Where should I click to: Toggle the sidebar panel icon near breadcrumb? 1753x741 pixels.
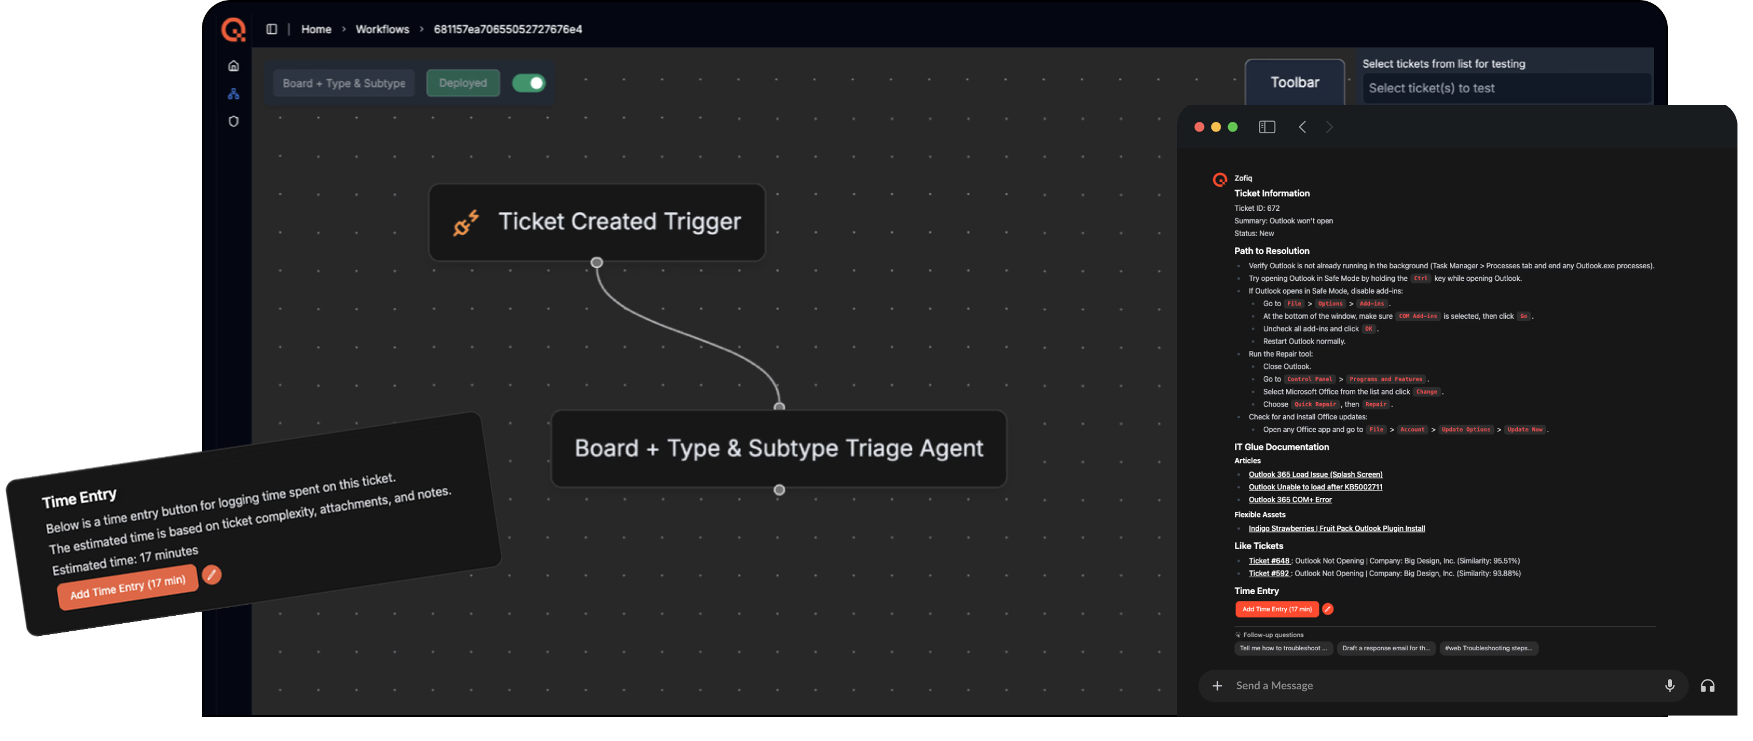click(271, 29)
